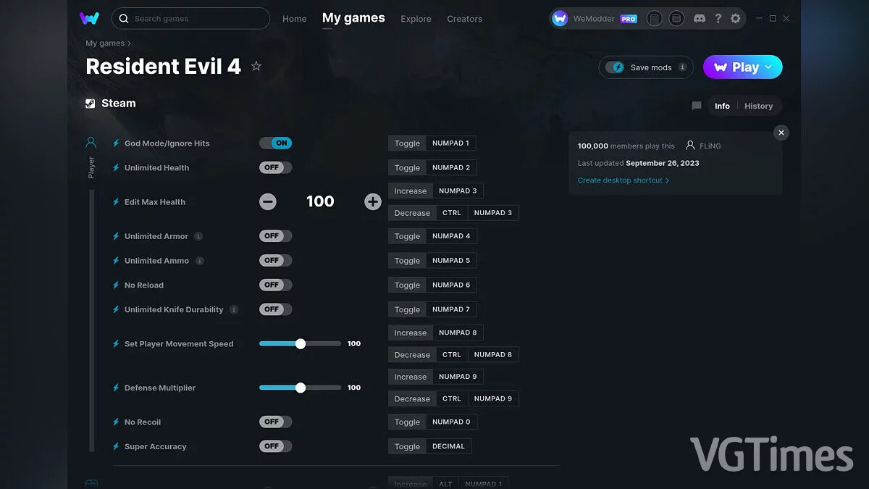The height and width of the screenshot is (489, 869).
Task: Click Defense Multiplier slider handle
Action: click(x=301, y=388)
